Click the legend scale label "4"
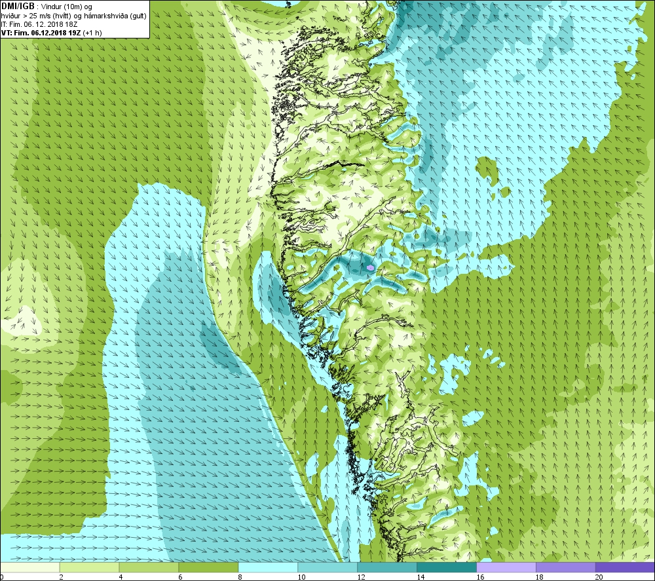Image resolution: width=655 pixels, height=581 pixels. tap(121, 577)
